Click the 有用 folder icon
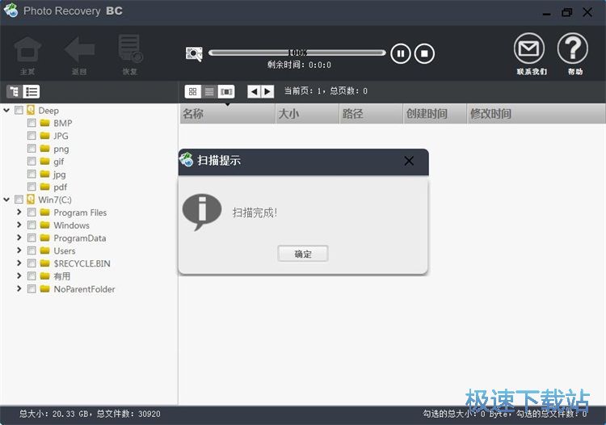Screen dimensions: 606x425 44,276
